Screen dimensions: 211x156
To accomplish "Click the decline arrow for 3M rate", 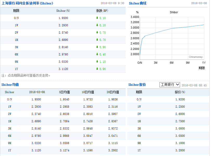I will click(x=97, y=47).
